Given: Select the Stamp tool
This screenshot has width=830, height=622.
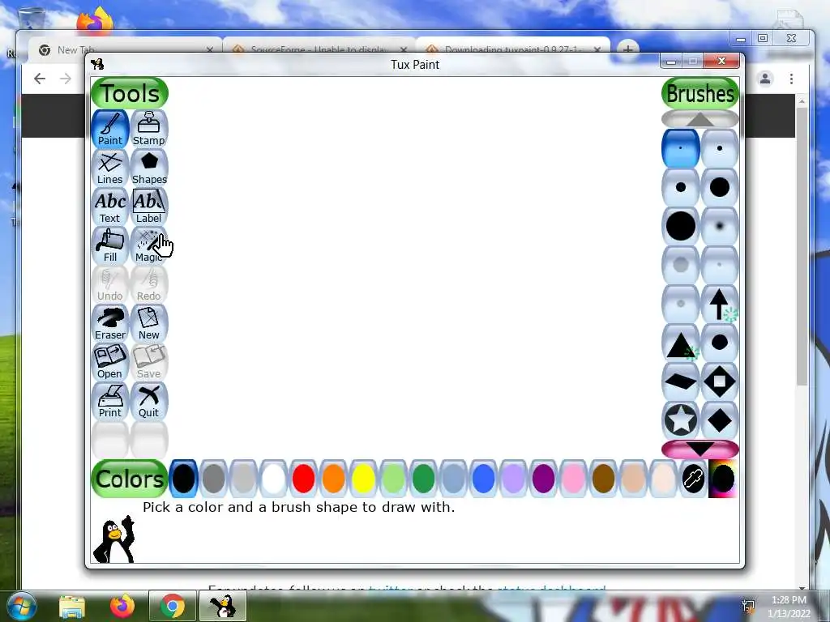Looking at the screenshot, I should [x=149, y=129].
